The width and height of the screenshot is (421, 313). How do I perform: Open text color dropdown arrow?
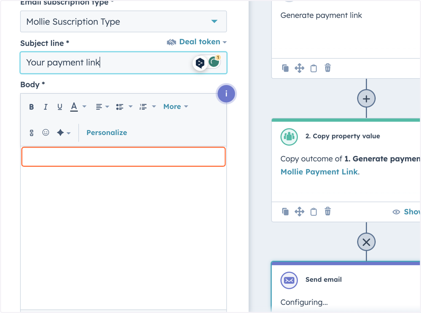(84, 107)
